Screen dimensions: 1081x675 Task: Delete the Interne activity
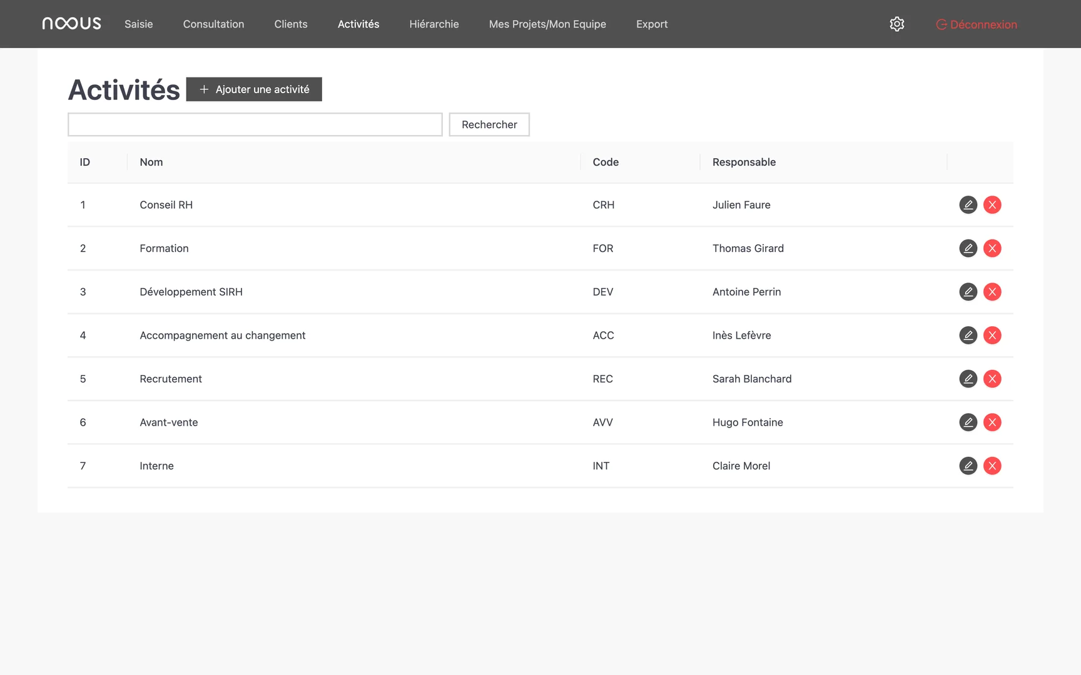[x=992, y=466]
